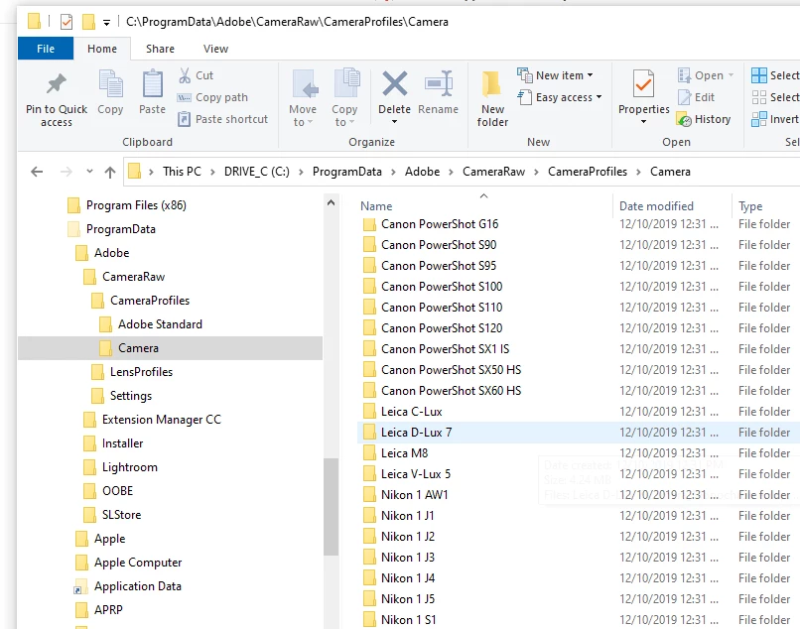This screenshot has width=800, height=629.
Task: Pin folder to Quick access
Action: click(57, 99)
